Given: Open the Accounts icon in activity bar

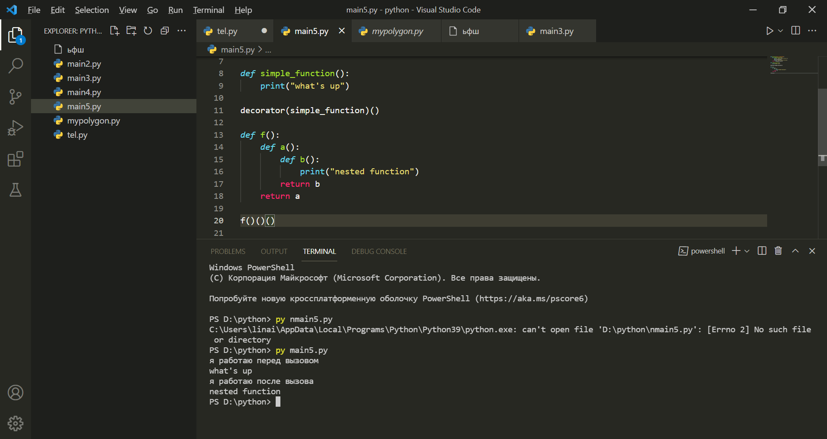Looking at the screenshot, I should tap(16, 393).
